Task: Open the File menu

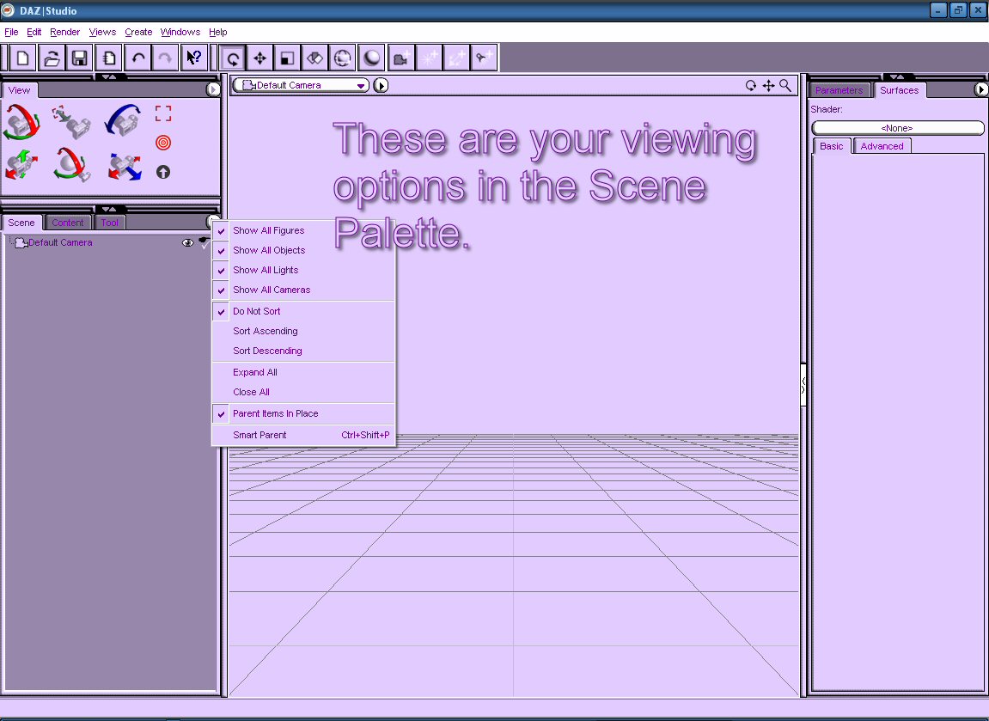Action: coord(11,32)
